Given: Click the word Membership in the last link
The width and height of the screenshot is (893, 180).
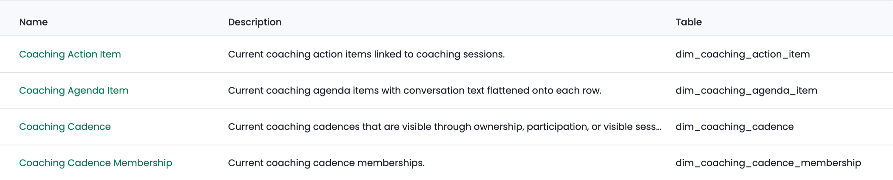Looking at the screenshot, I should (143, 163).
